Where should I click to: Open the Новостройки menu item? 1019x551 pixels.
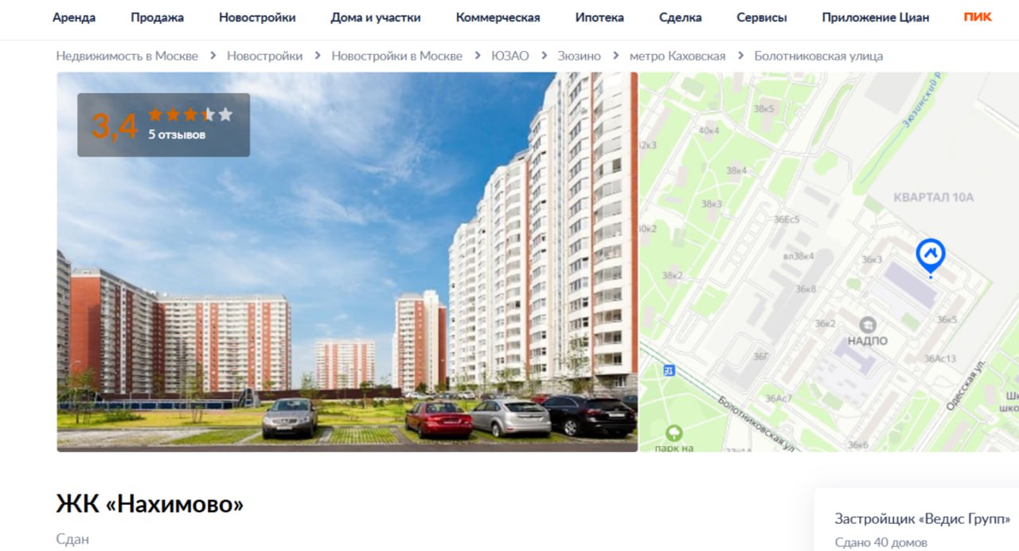click(x=257, y=18)
